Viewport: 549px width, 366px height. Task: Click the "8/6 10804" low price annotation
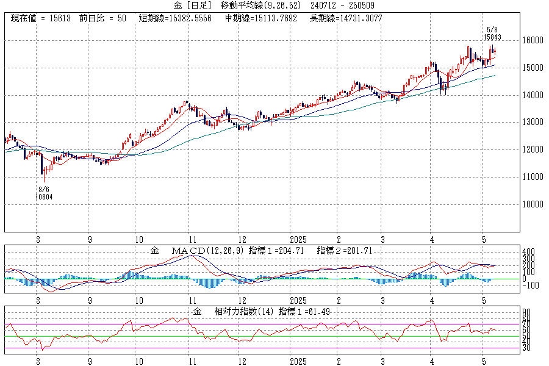44,193
